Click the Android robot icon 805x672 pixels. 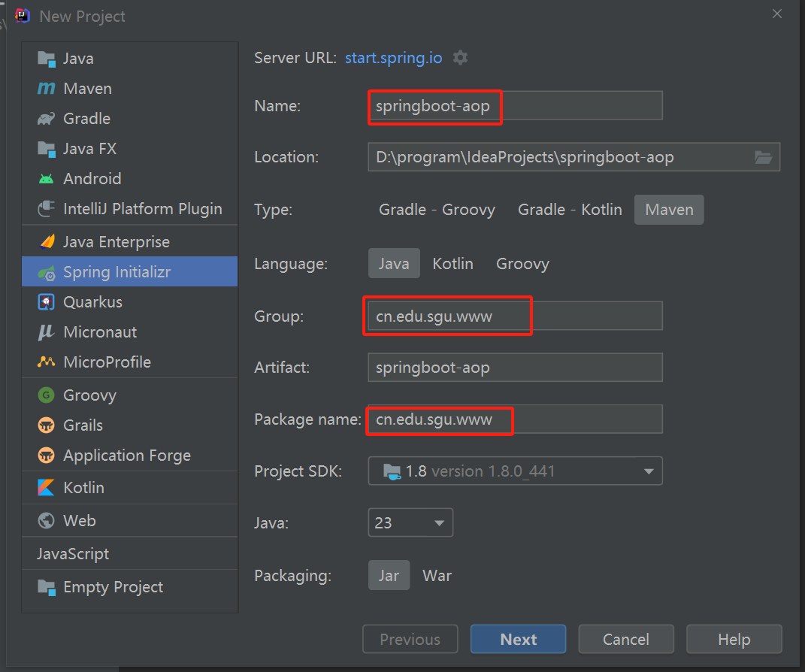point(46,179)
